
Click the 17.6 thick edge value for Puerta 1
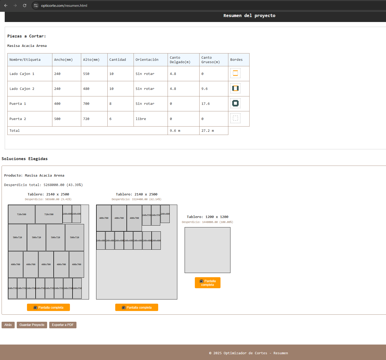[x=214, y=104]
